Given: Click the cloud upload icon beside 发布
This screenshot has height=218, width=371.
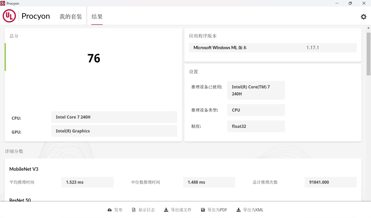Looking at the screenshot, I should click(x=109, y=210).
